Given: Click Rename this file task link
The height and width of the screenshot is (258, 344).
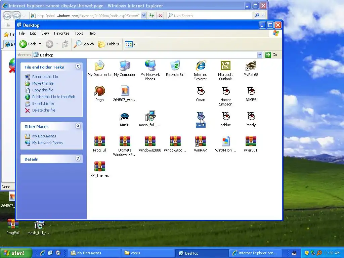Looking at the screenshot, I should (x=45, y=77).
